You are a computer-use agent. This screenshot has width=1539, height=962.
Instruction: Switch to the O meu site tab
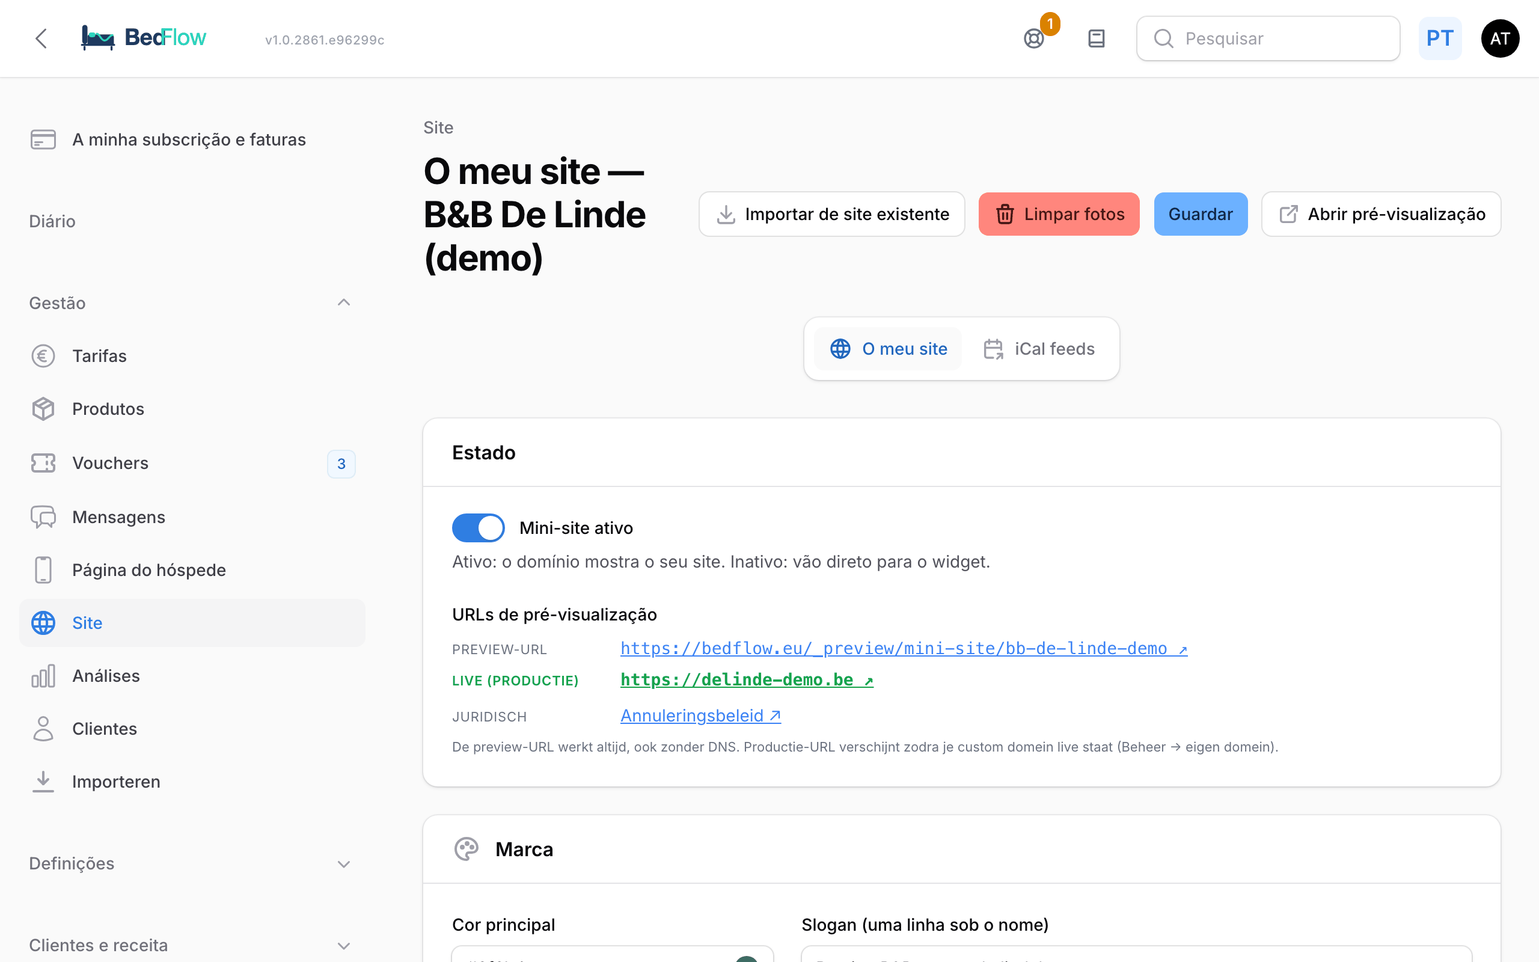[888, 349]
